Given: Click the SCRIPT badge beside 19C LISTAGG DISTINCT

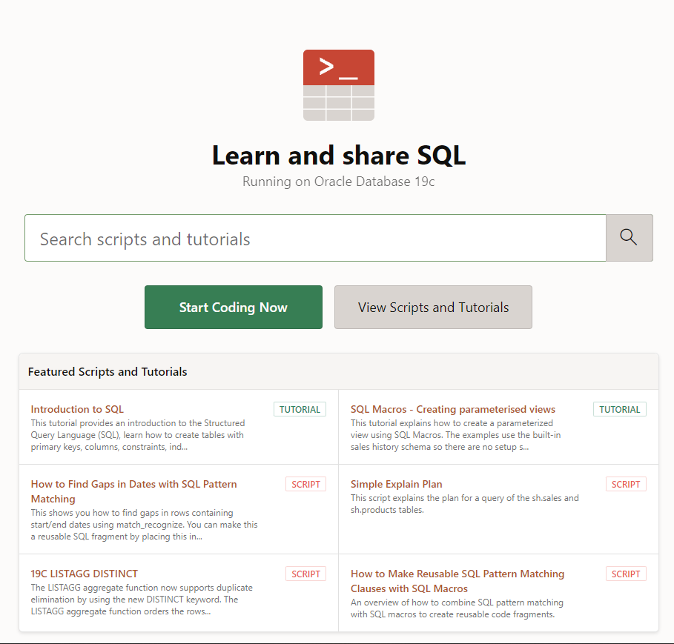Looking at the screenshot, I should pos(305,574).
